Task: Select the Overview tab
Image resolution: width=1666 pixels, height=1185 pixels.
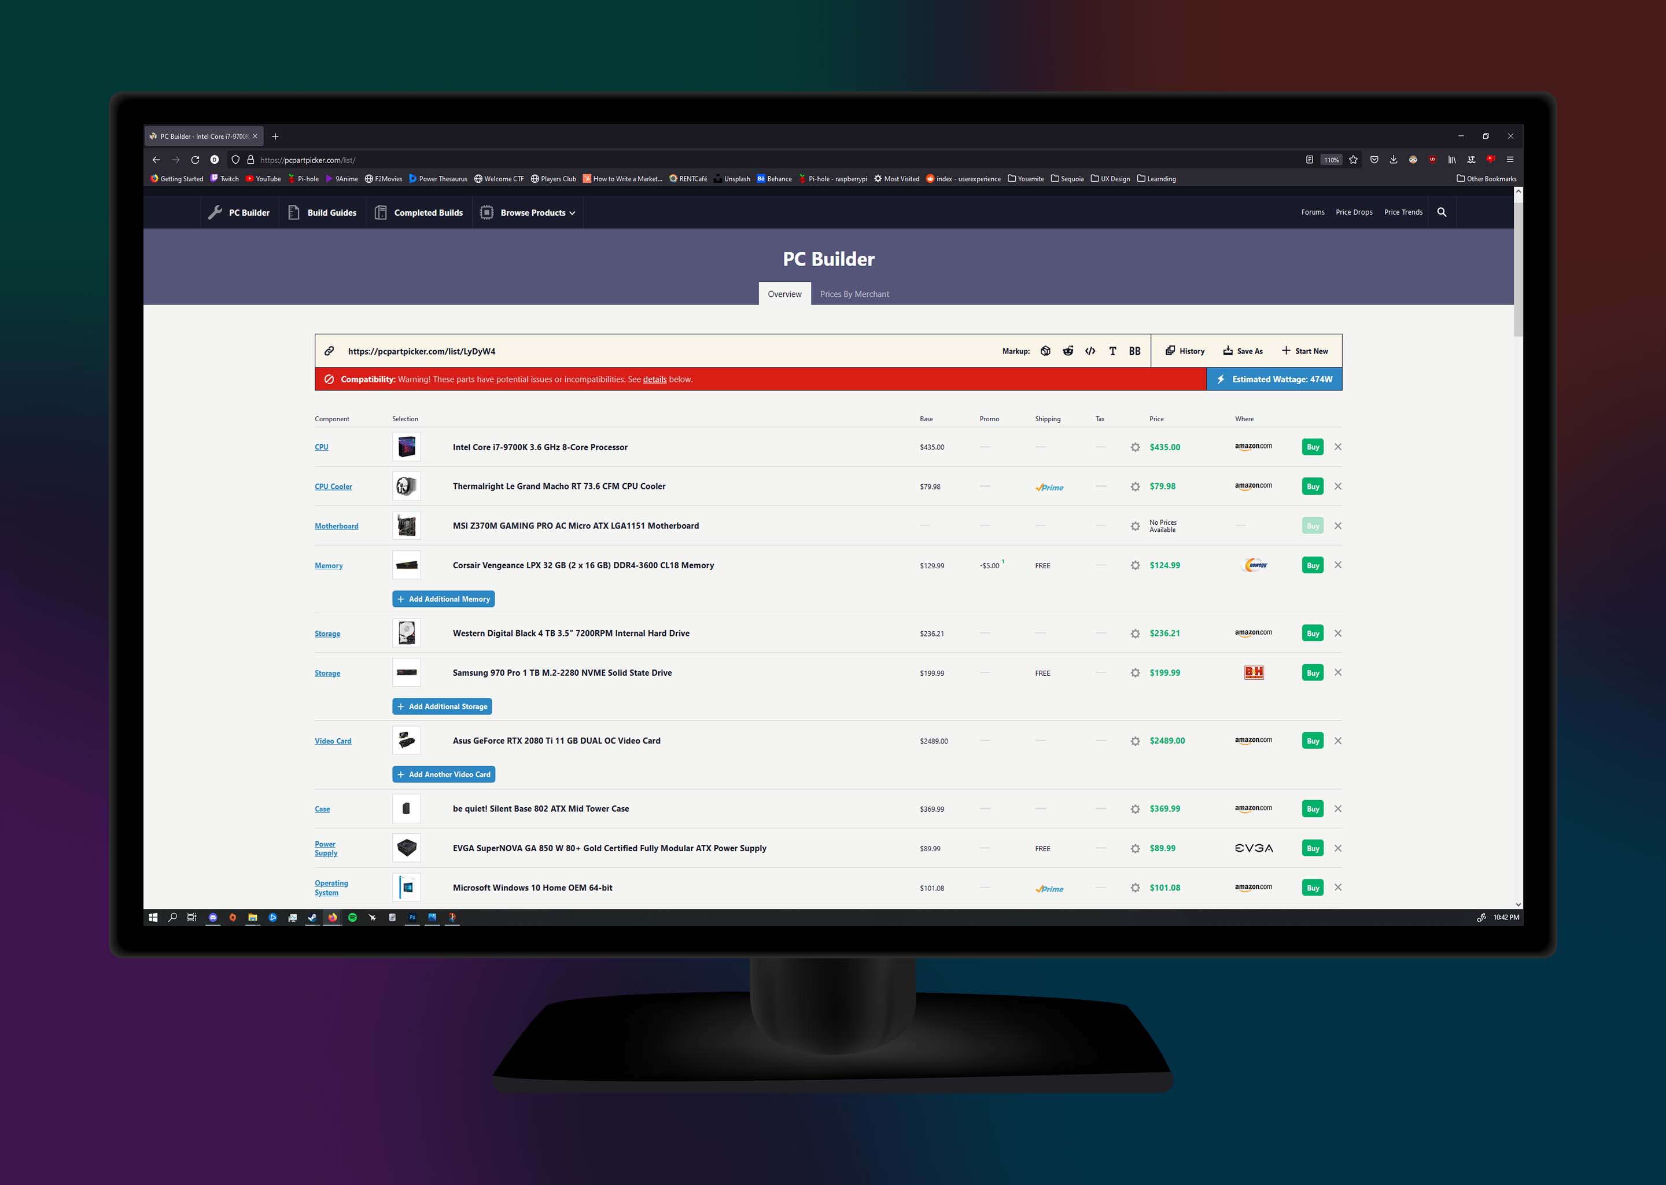Action: click(785, 294)
